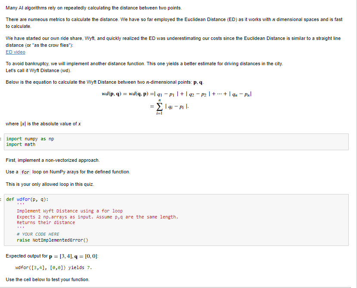The image size is (357, 288).
Task: Click the import math line
Action: click(20, 144)
